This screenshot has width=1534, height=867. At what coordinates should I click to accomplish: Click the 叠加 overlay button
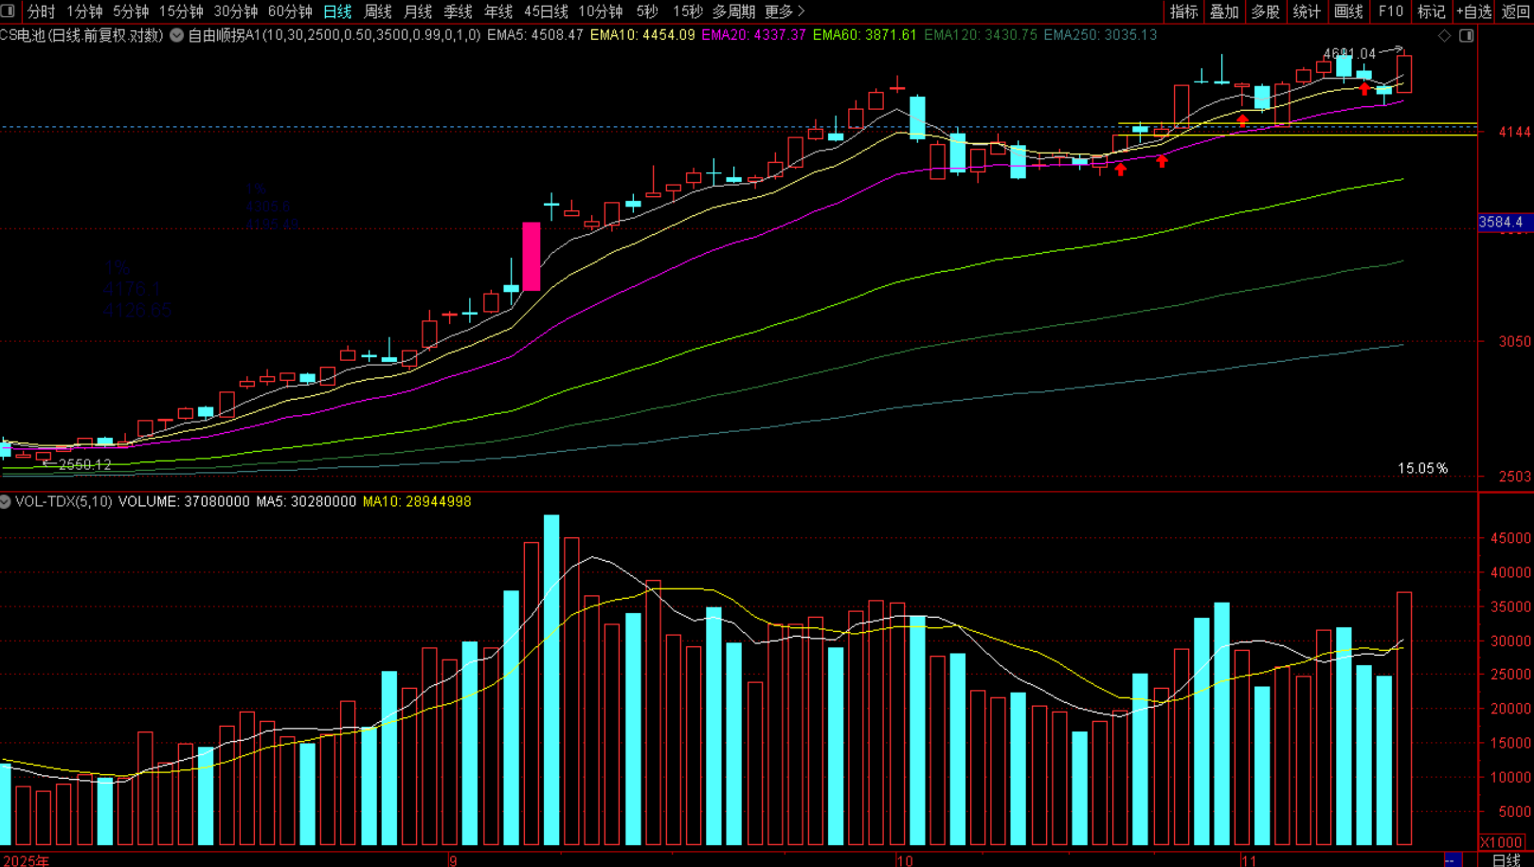tap(1224, 11)
